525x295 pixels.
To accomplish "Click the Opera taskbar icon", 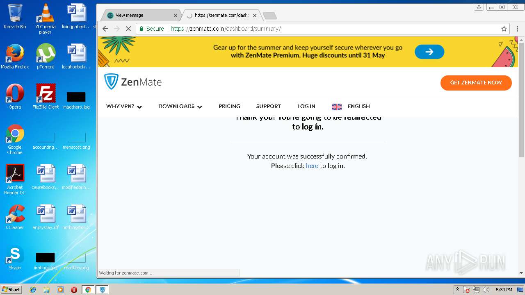I will coord(74,290).
